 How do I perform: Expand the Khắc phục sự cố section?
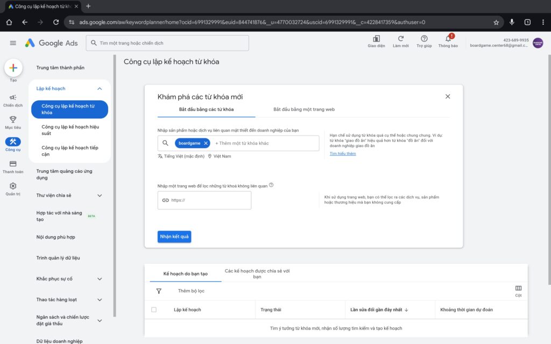100,279
